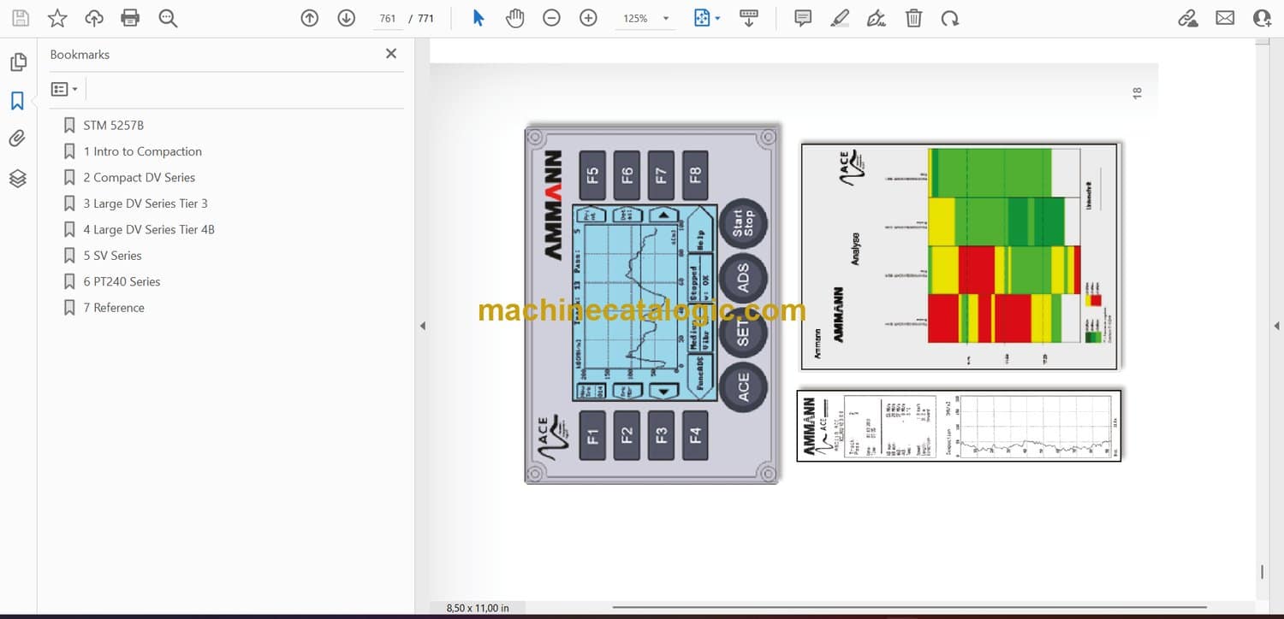The height and width of the screenshot is (619, 1284).
Task: Select the Highlight text tool
Action: coord(840,18)
